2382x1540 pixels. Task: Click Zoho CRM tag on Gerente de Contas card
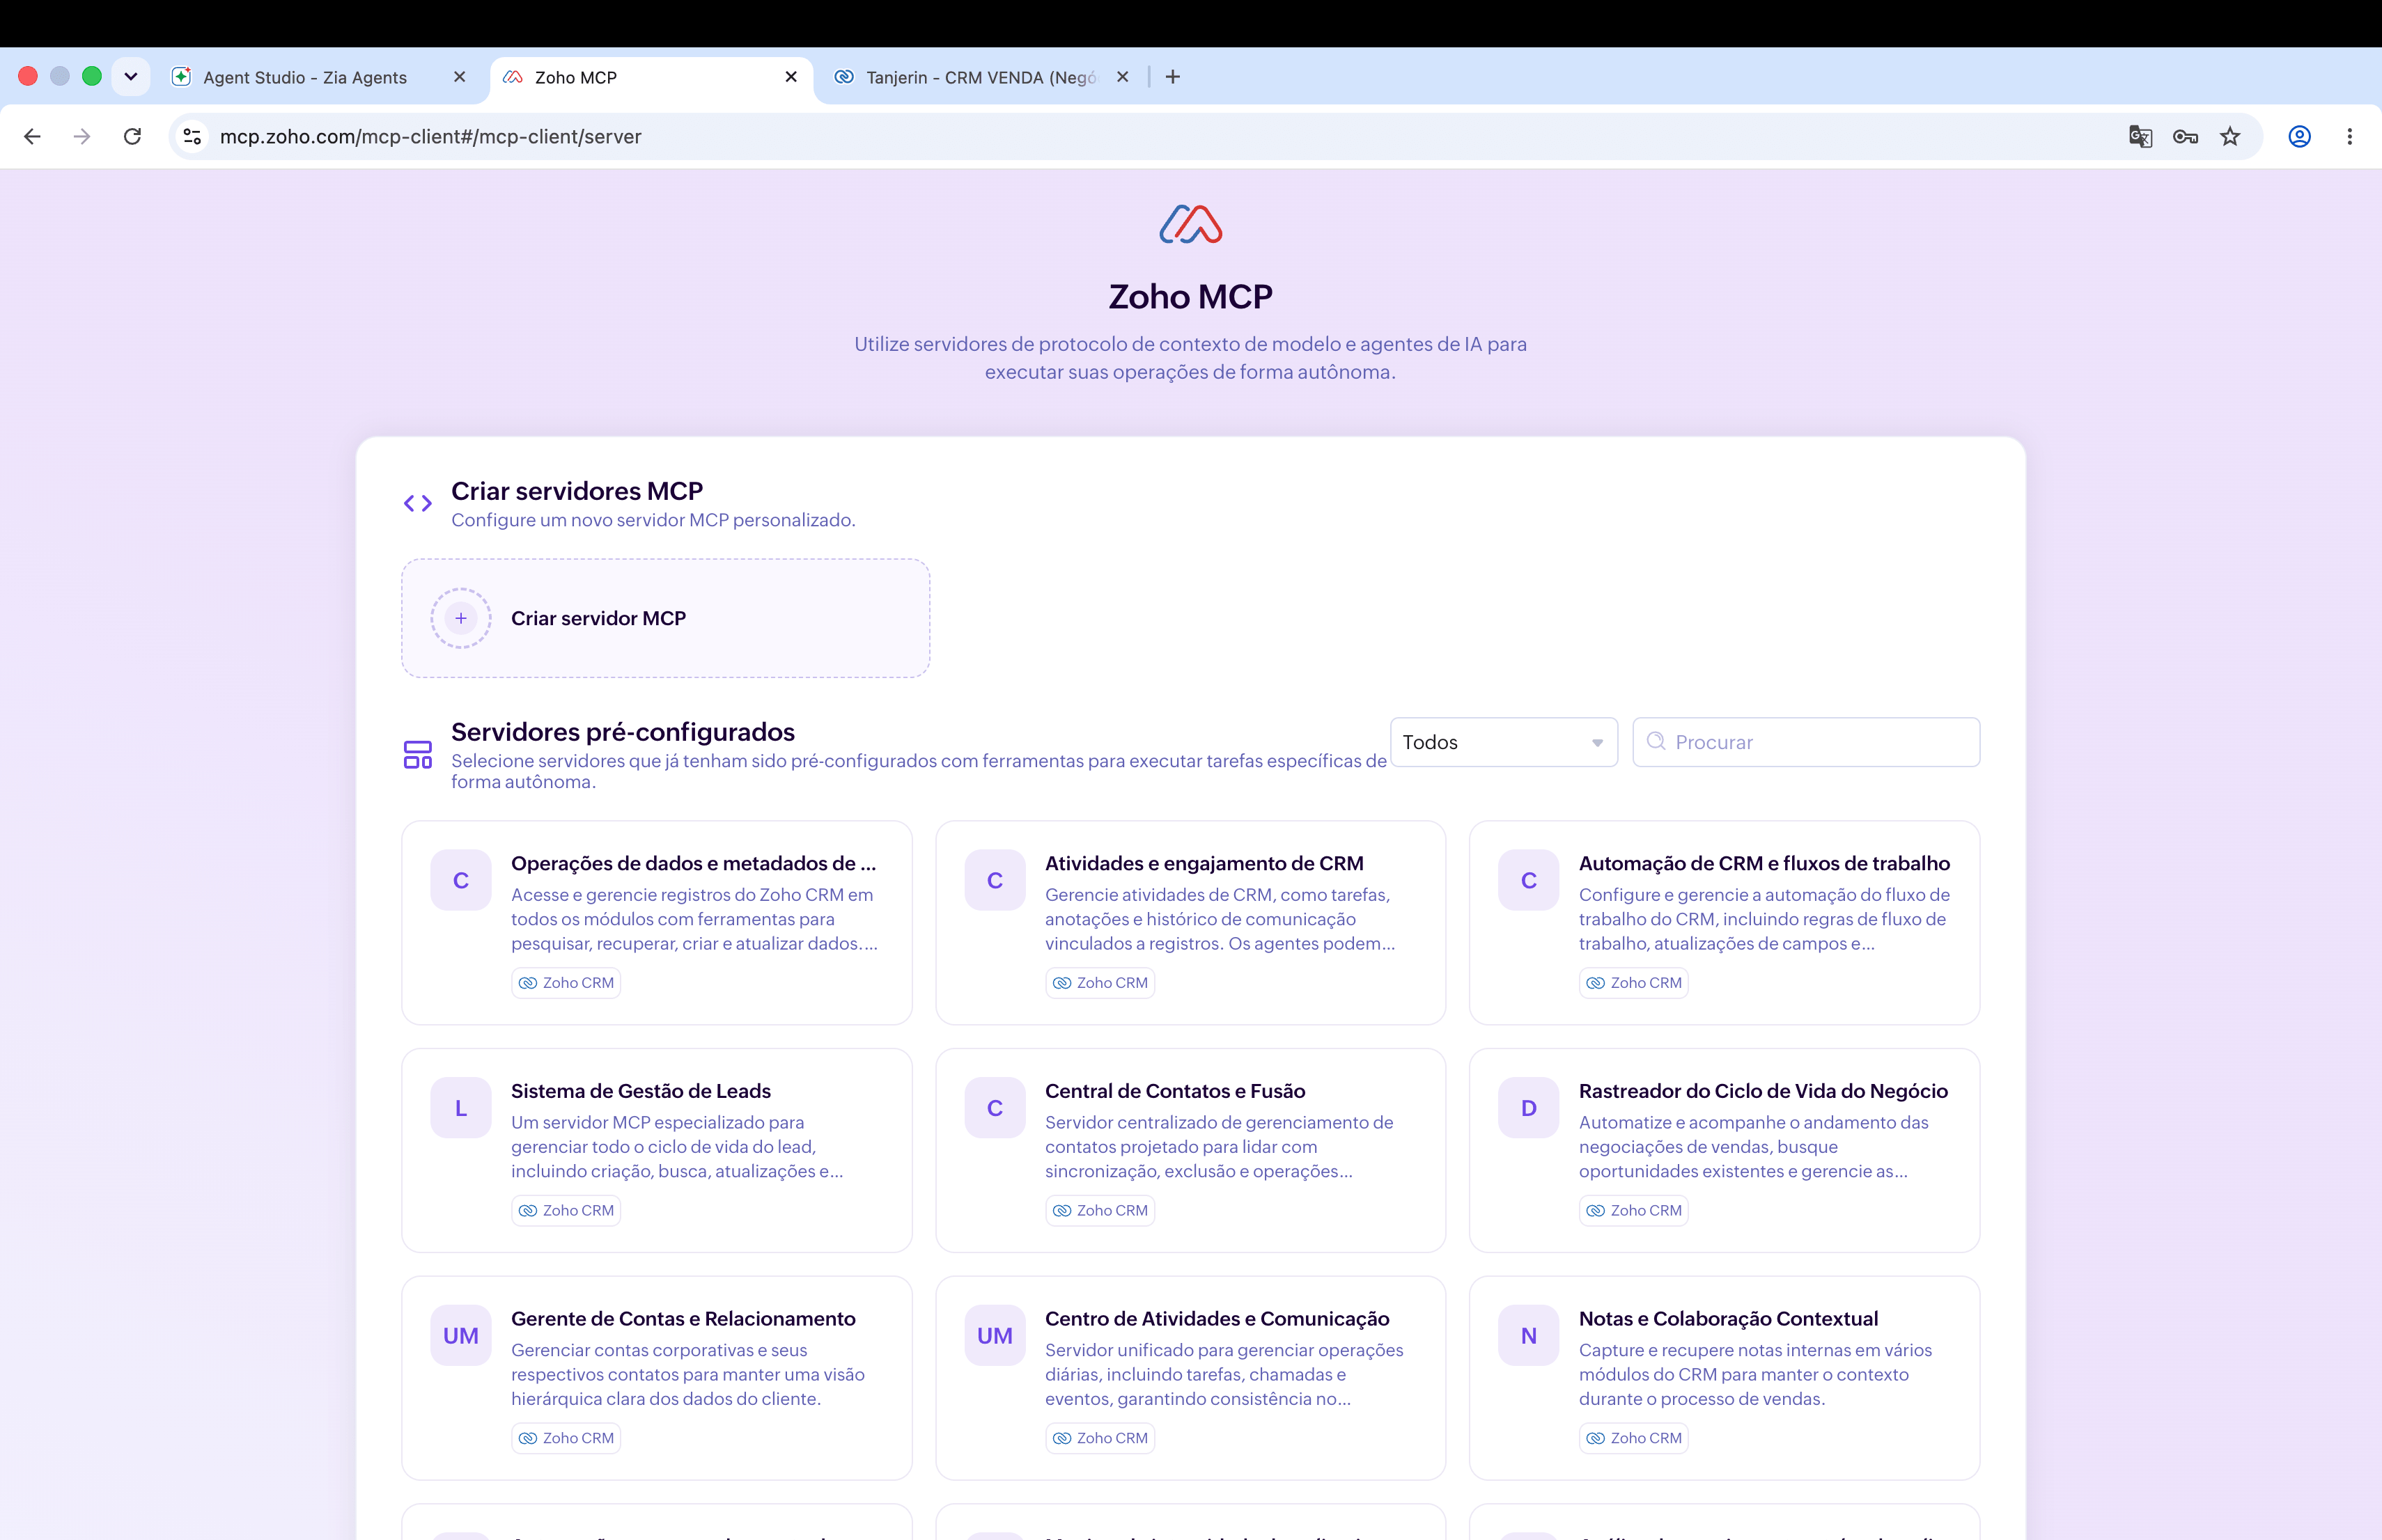pyautogui.click(x=566, y=1438)
